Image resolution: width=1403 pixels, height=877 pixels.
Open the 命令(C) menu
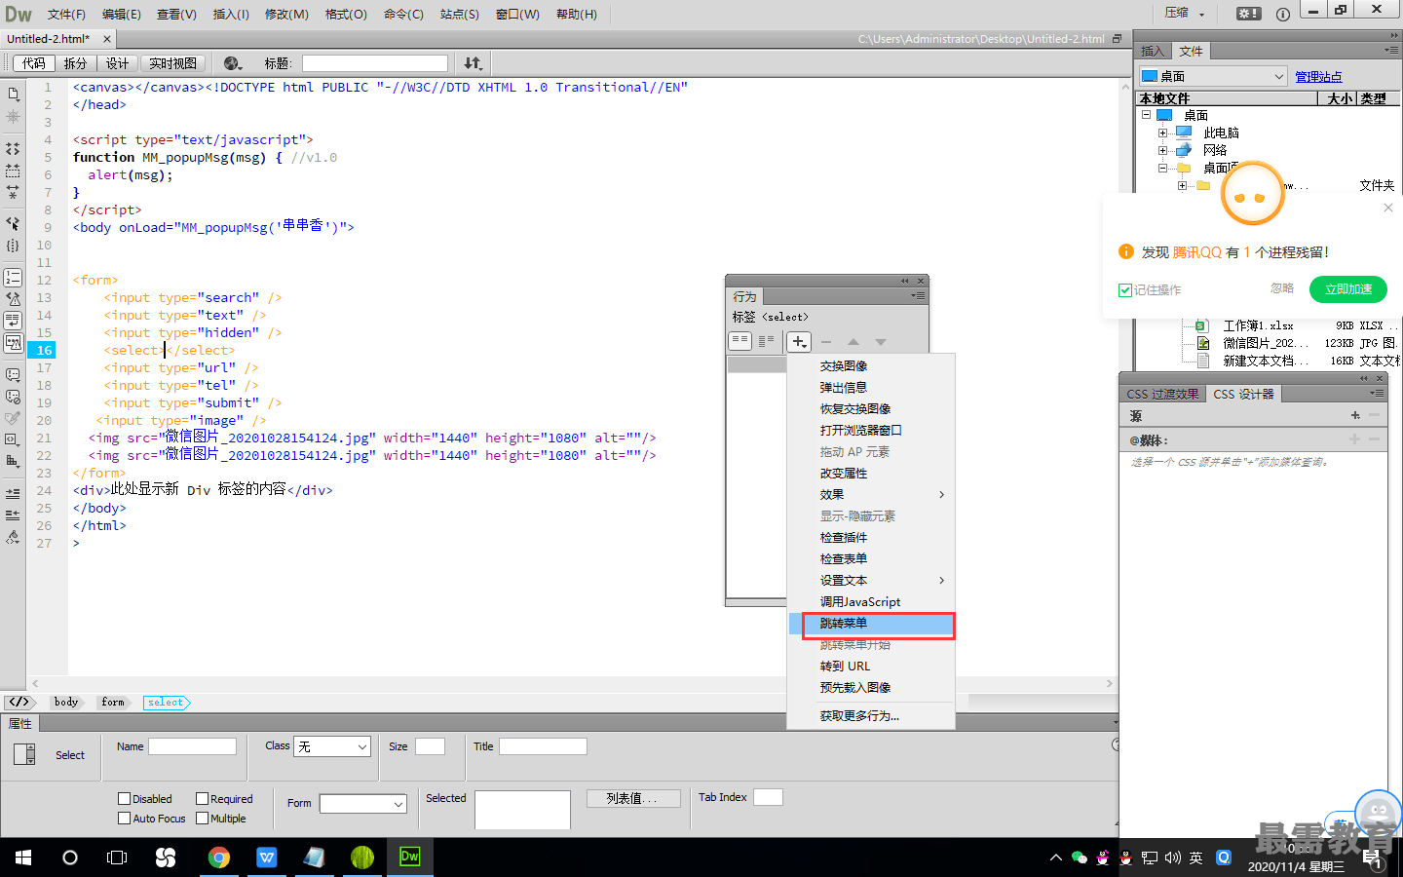pos(403,15)
